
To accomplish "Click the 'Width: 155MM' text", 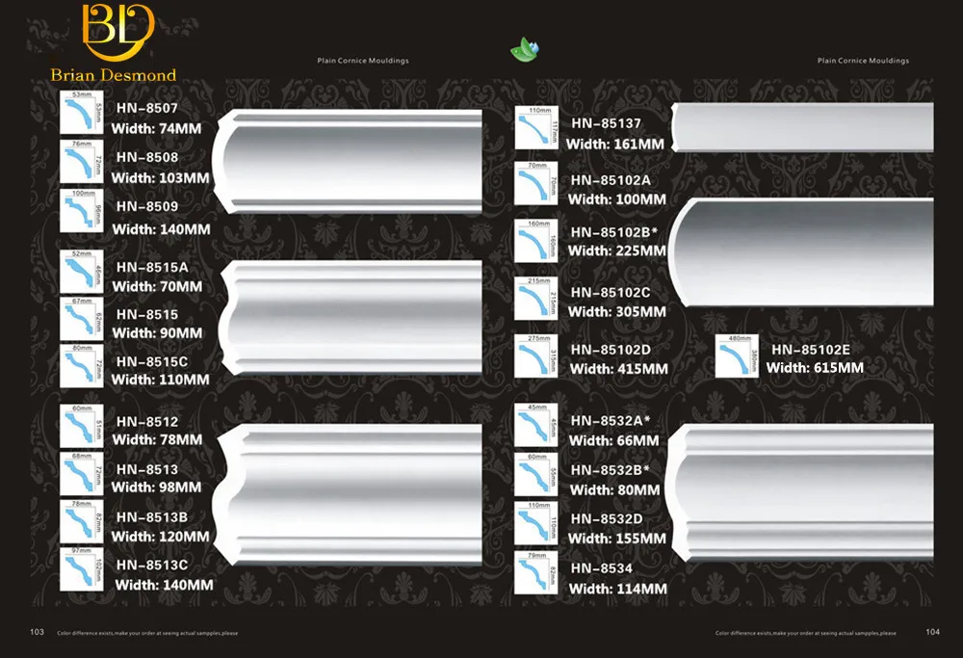I will [x=617, y=539].
